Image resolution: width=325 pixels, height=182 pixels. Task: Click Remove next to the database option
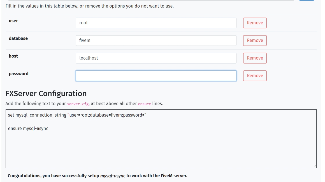tap(254, 40)
